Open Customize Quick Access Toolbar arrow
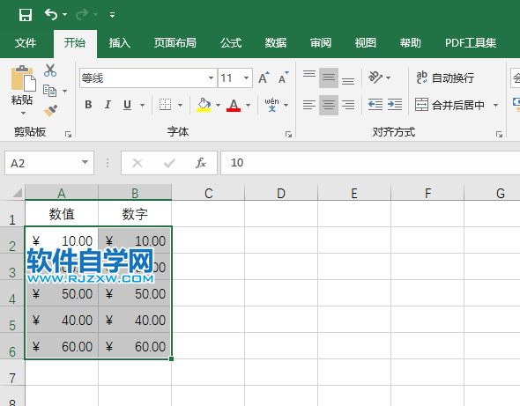The height and width of the screenshot is (406, 520). (113, 15)
